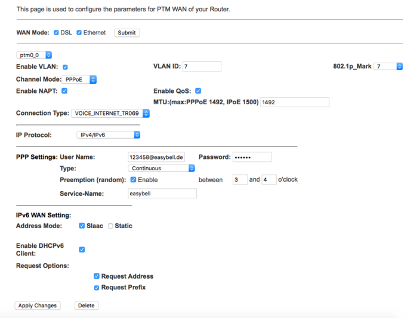This screenshot has width=417, height=318.
Task: Open the PPP Type Continuous dropdown
Action: (x=162, y=169)
